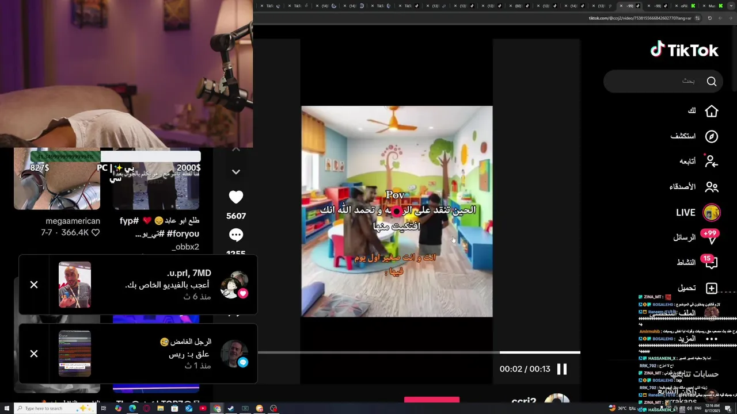
Task: Open Outlook from the taskbar
Action: coord(189,408)
